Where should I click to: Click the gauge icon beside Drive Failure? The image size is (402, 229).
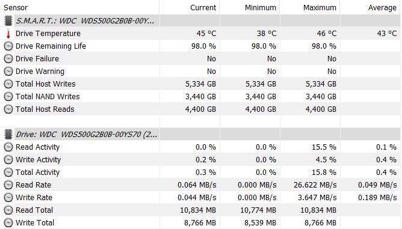pos(8,59)
